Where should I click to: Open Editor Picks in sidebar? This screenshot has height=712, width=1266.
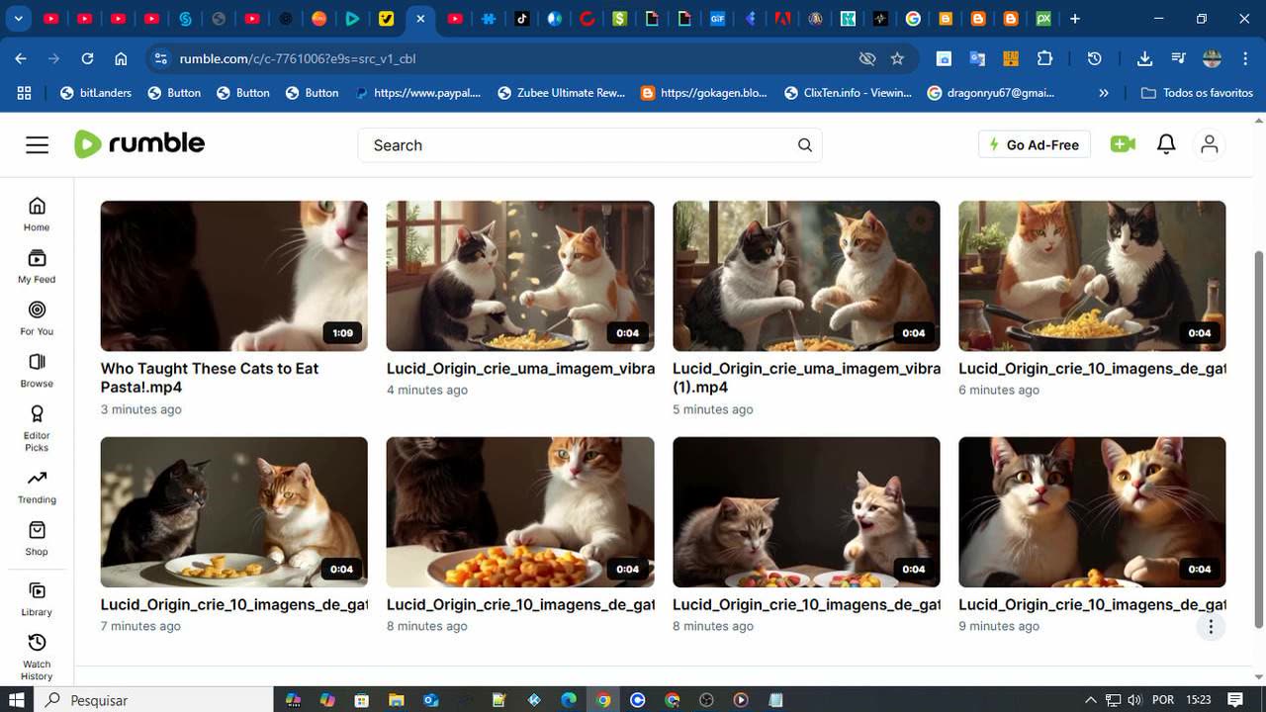pos(37,426)
